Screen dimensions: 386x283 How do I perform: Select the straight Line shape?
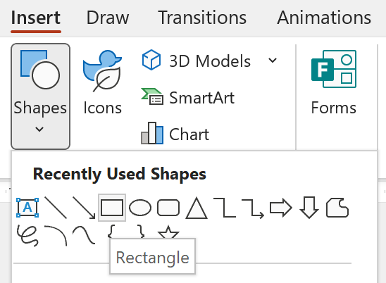point(56,208)
